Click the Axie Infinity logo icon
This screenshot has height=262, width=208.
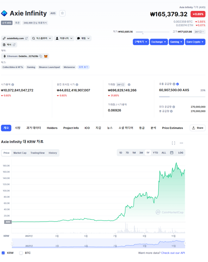(x=4, y=13)
